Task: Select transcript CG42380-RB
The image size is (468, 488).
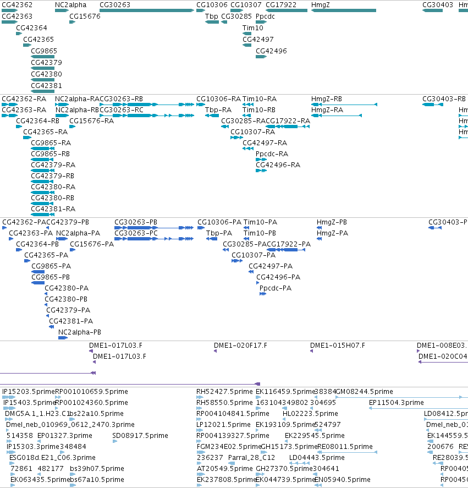Action: pyautogui.click(x=53, y=198)
